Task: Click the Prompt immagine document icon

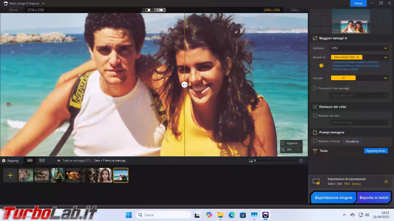Action: 315,132
